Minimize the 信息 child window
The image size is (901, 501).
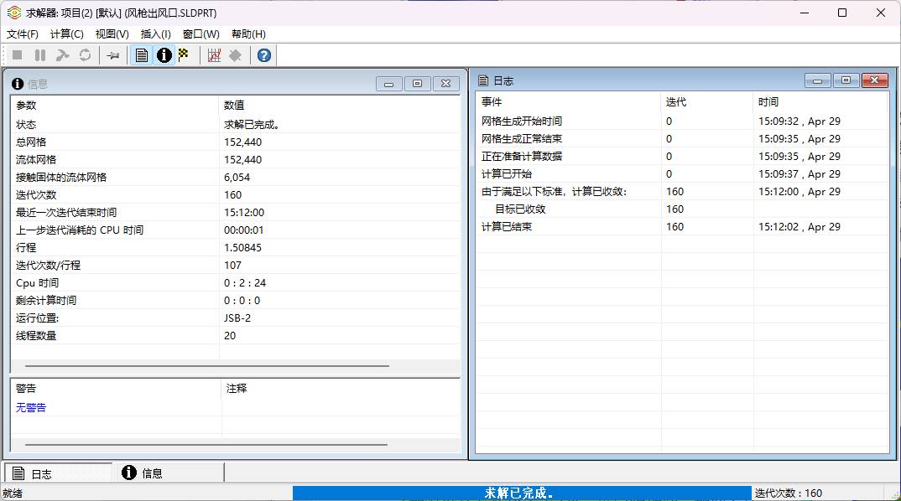(x=388, y=84)
